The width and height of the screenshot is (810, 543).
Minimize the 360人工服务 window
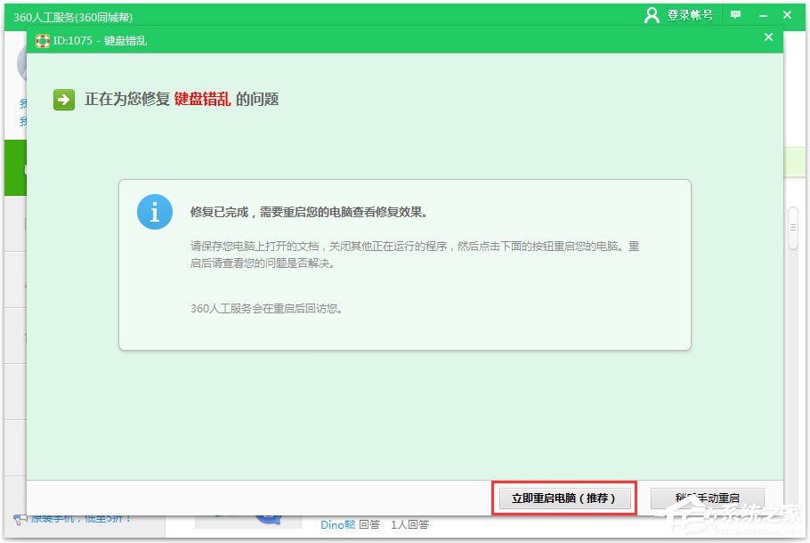pyautogui.click(x=761, y=14)
